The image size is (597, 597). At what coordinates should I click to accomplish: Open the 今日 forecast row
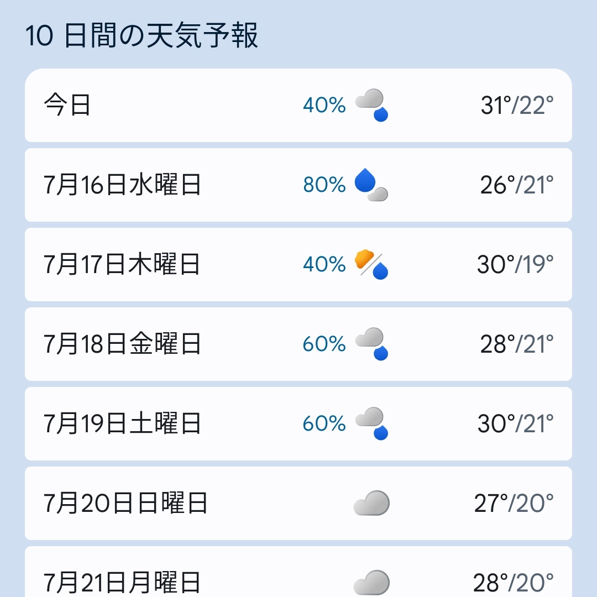pyautogui.click(x=298, y=106)
